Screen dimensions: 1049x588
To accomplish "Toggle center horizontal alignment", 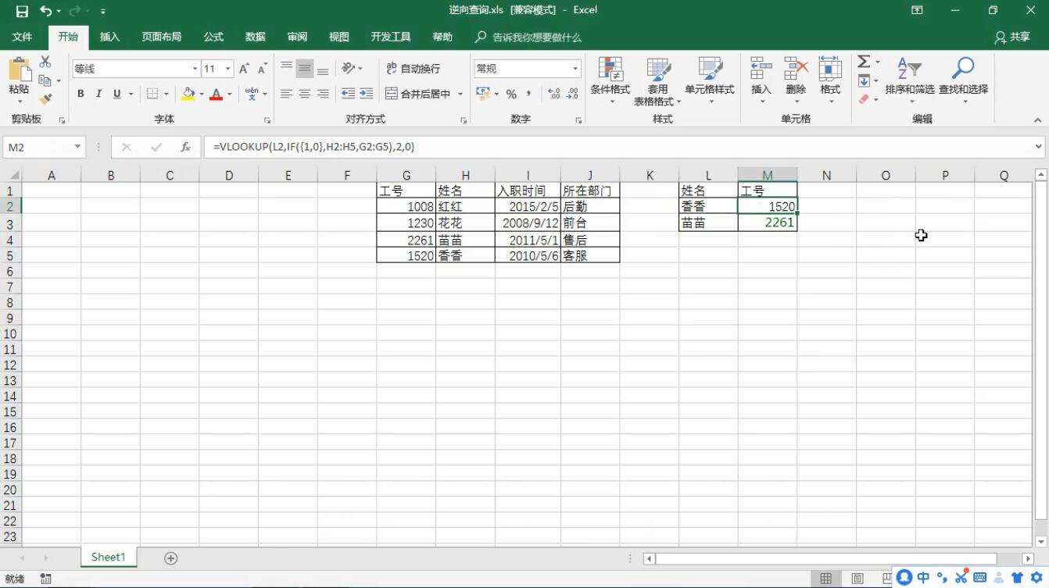I will [x=304, y=94].
